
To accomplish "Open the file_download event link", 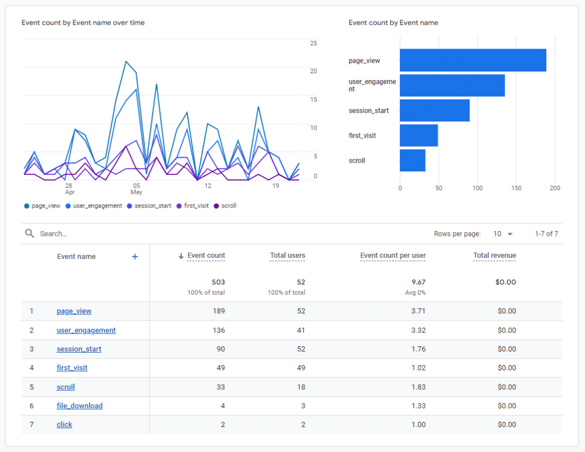I will (79, 406).
